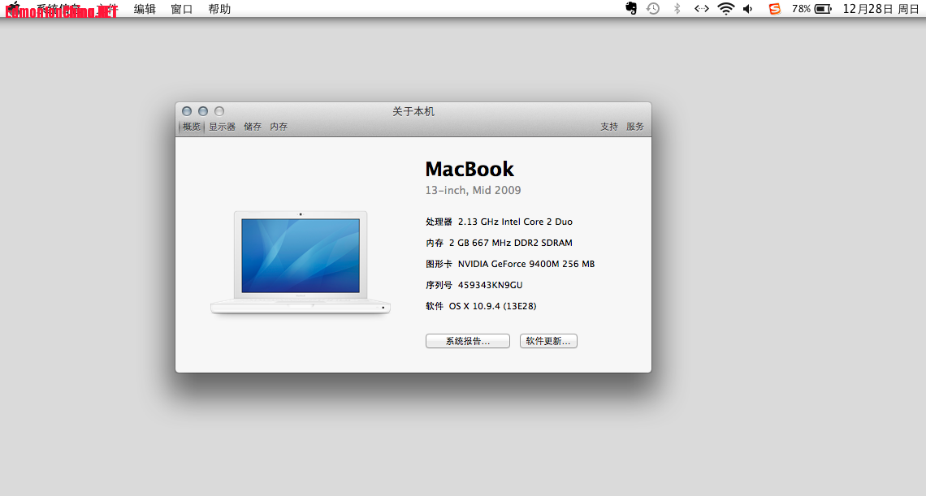Open the double-arrow sync icon in menu bar

[702, 8]
